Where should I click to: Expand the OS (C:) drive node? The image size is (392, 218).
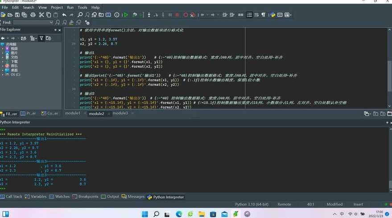(3, 75)
